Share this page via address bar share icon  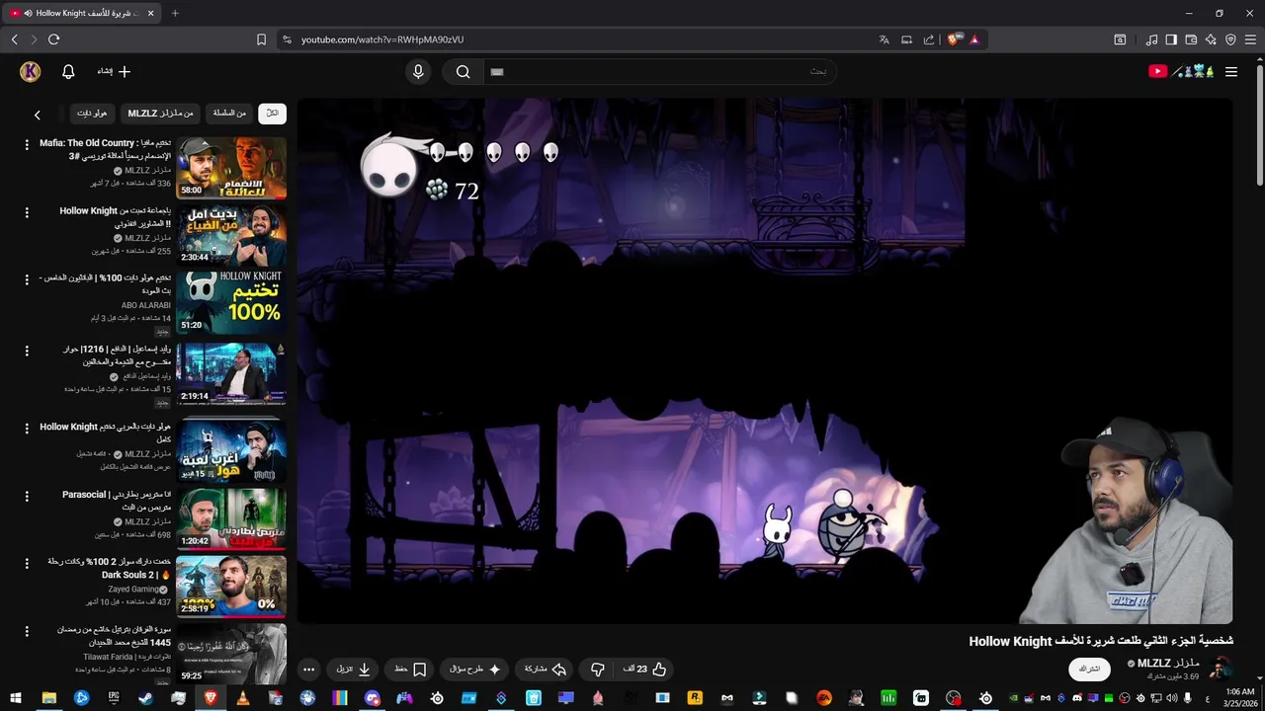(x=929, y=39)
